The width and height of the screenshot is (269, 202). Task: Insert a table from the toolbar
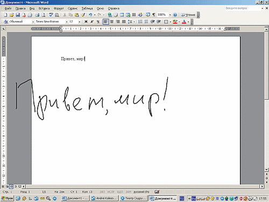122,15
